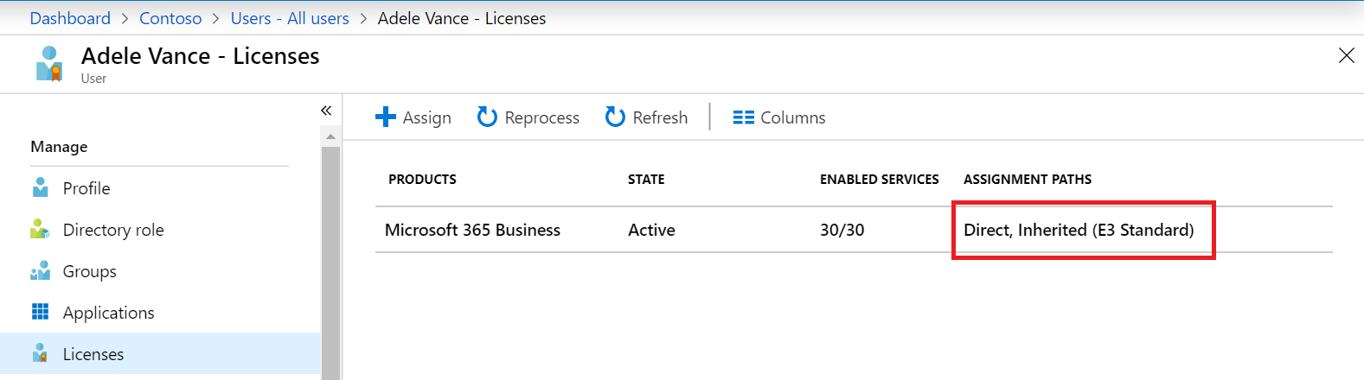Click the Directory role icon
The image size is (1364, 380).
click(40, 229)
